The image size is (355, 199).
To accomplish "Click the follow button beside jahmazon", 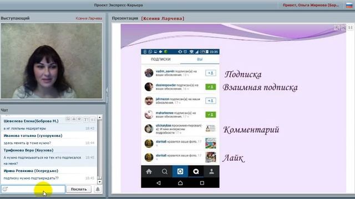I will click(x=211, y=101).
